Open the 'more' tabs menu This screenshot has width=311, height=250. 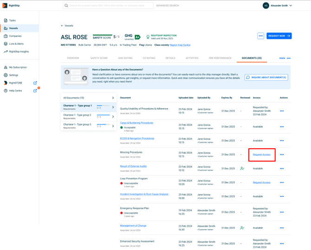285,58
